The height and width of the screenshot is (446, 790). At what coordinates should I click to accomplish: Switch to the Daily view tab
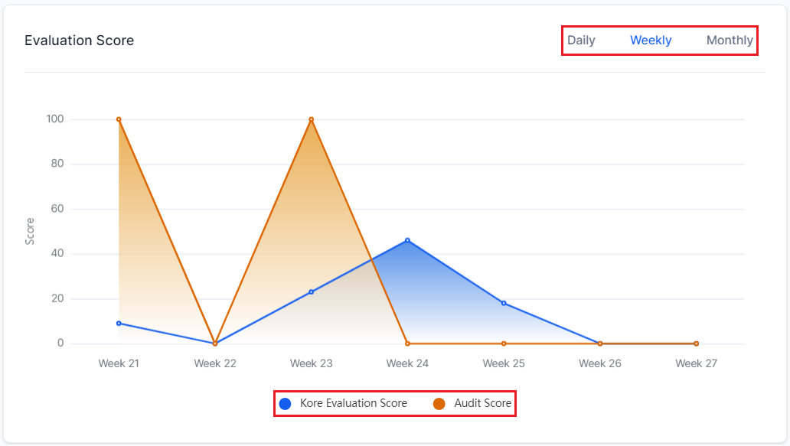pyautogui.click(x=581, y=41)
